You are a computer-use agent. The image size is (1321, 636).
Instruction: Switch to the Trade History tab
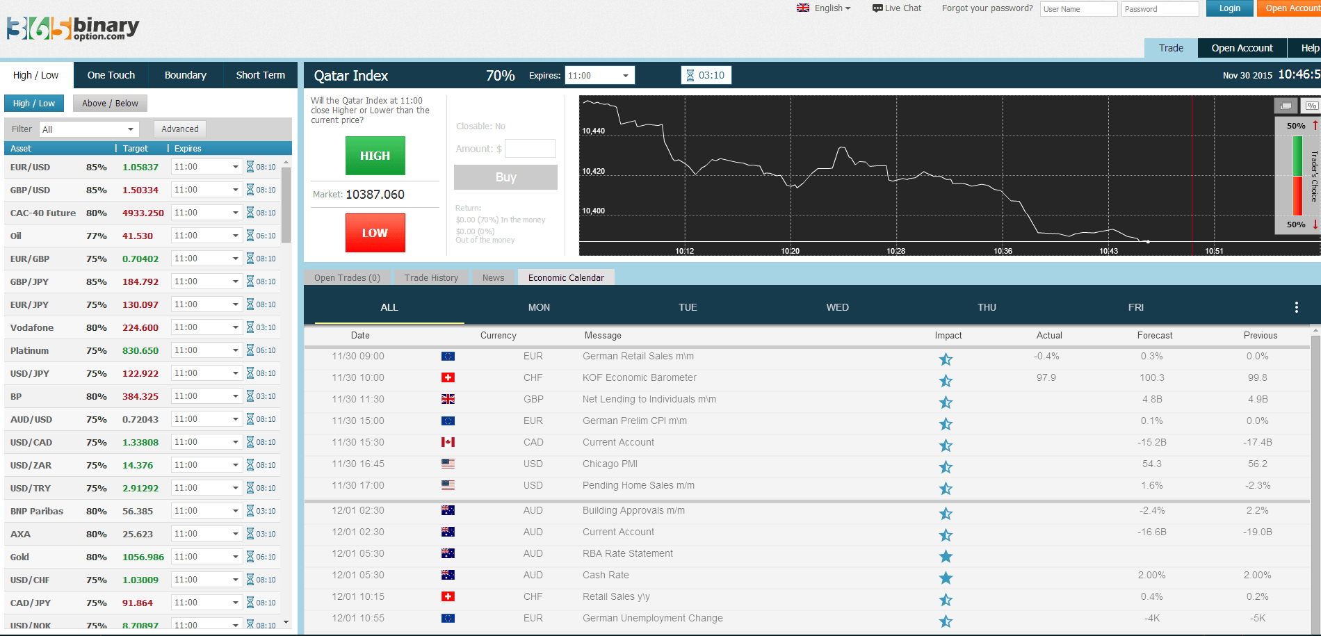click(x=431, y=277)
